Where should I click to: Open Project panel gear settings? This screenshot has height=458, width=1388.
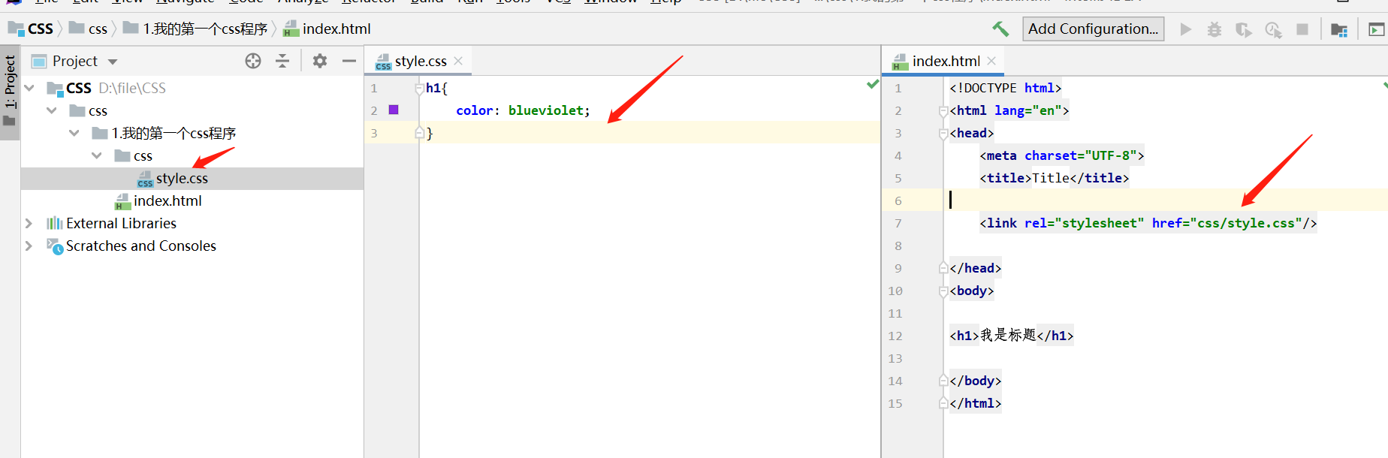pos(320,61)
